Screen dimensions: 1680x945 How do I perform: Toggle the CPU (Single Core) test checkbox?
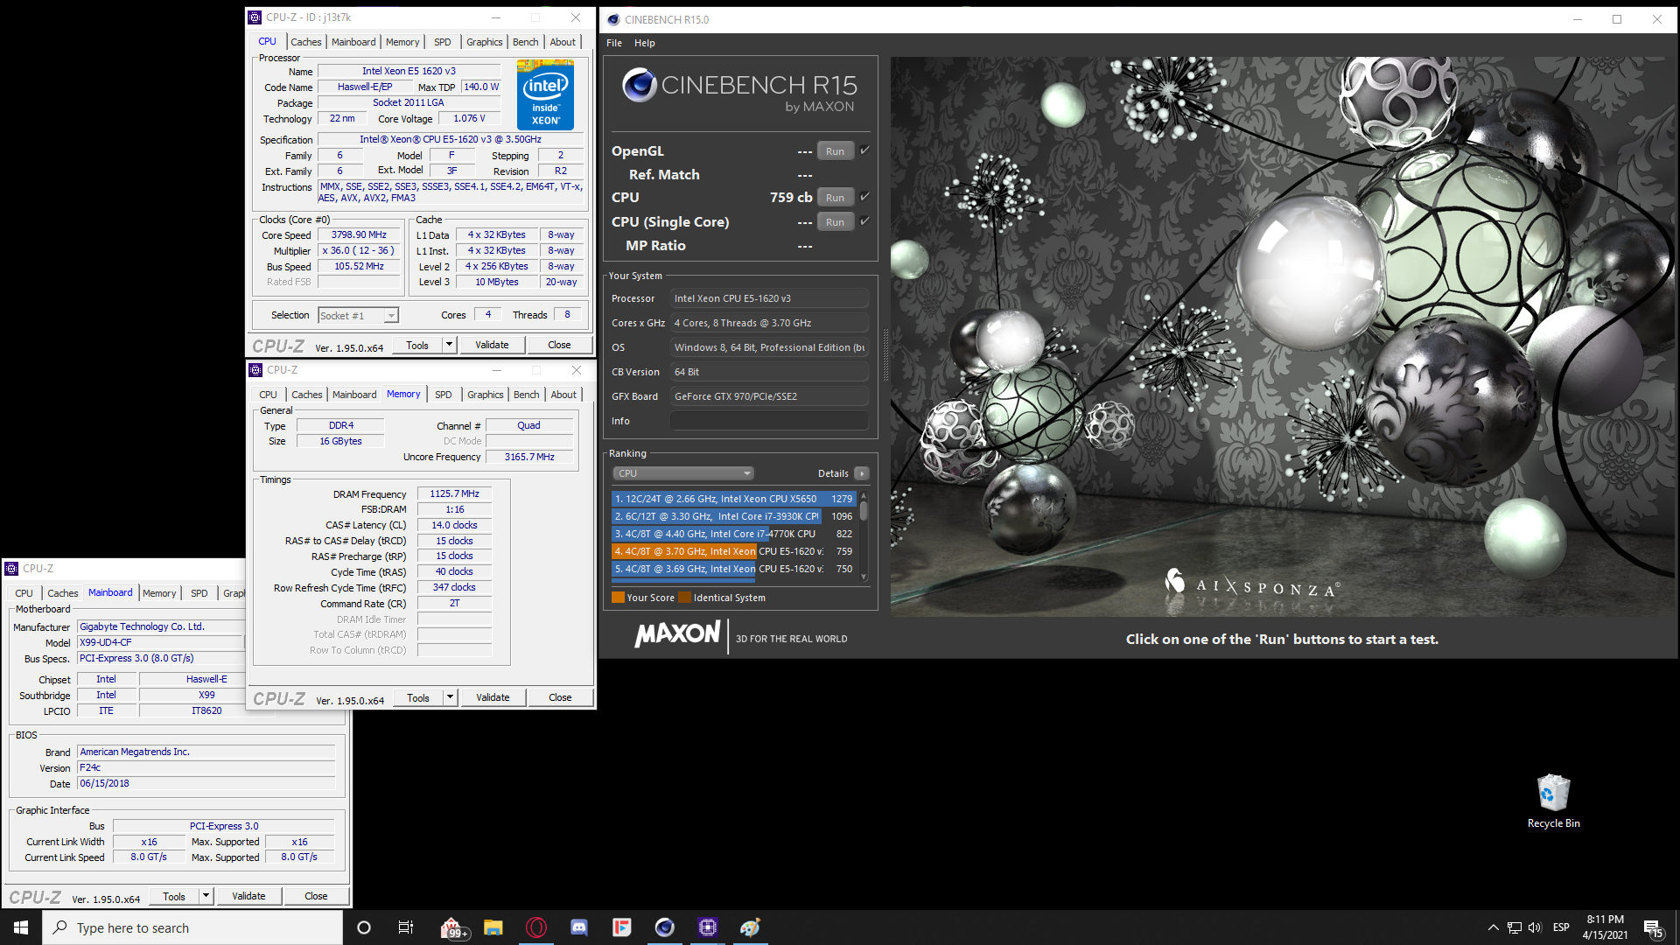pyautogui.click(x=864, y=221)
